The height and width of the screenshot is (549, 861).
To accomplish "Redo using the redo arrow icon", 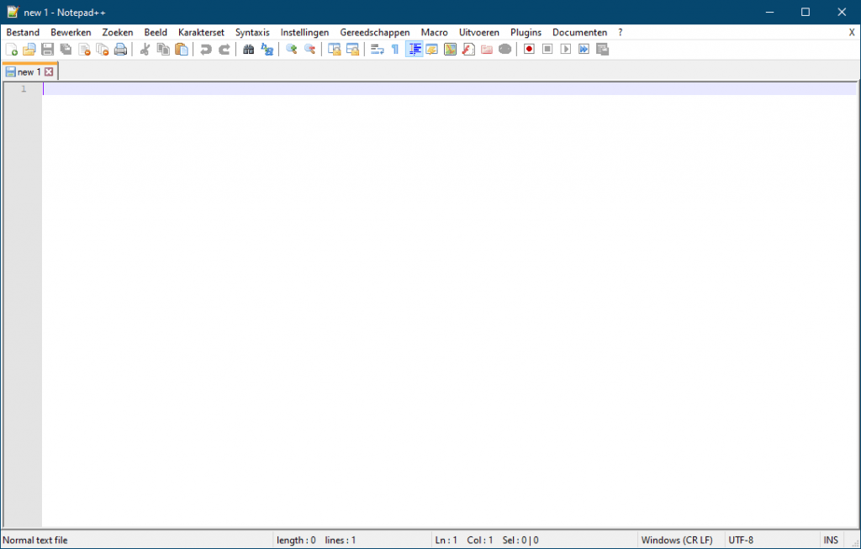I will coord(224,49).
